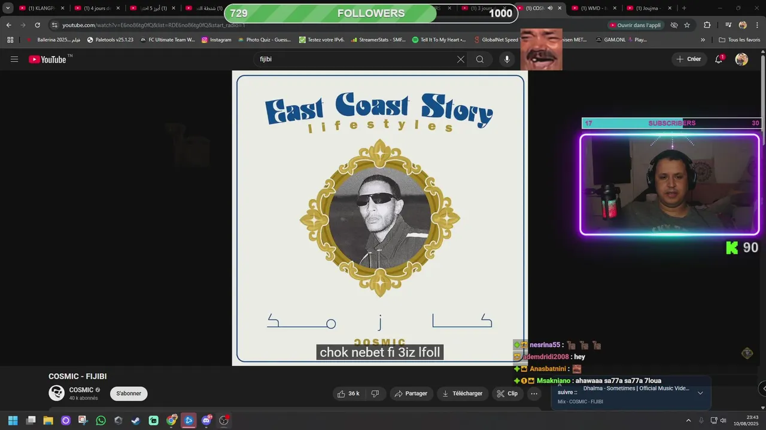Like the video with thumbs up
Screen dimensions: 766x430
(348, 394)
